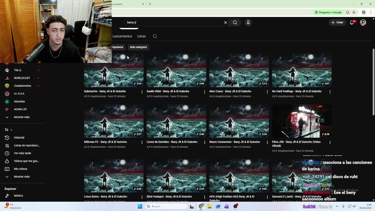Image resolution: width=375 pixels, height=211 pixels.
Task: Expand Mostrar más under subscriptions
Action: (x=22, y=117)
